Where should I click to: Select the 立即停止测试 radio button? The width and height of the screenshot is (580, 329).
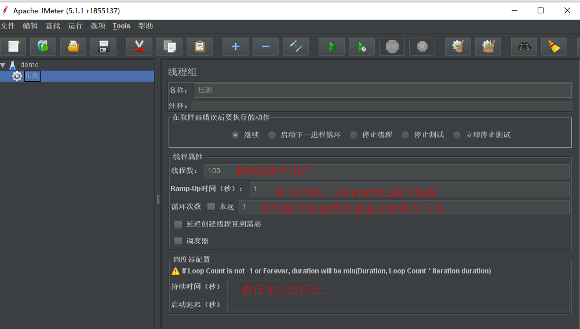457,135
